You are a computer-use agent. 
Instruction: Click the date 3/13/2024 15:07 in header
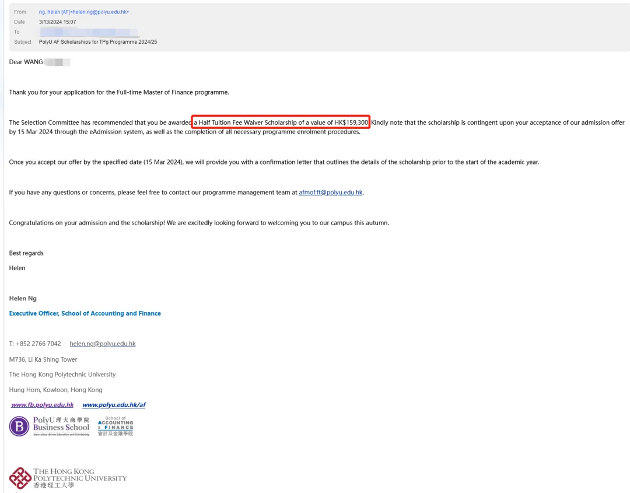(62, 22)
